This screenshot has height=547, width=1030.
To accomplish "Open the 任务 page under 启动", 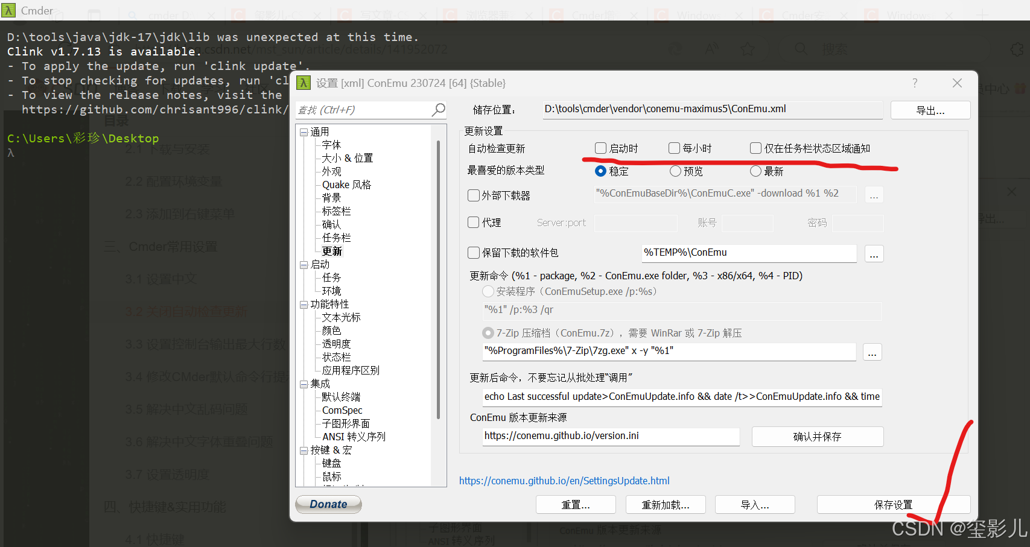I will [331, 277].
